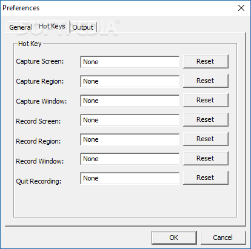
Task: Switch to the General tab
Action: tap(20, 27)
